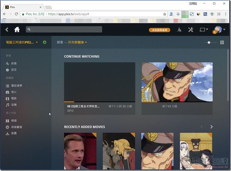Click the CONTINUE WATCHING heading
The image size is (231, 171).
click(x=82, y=56)
